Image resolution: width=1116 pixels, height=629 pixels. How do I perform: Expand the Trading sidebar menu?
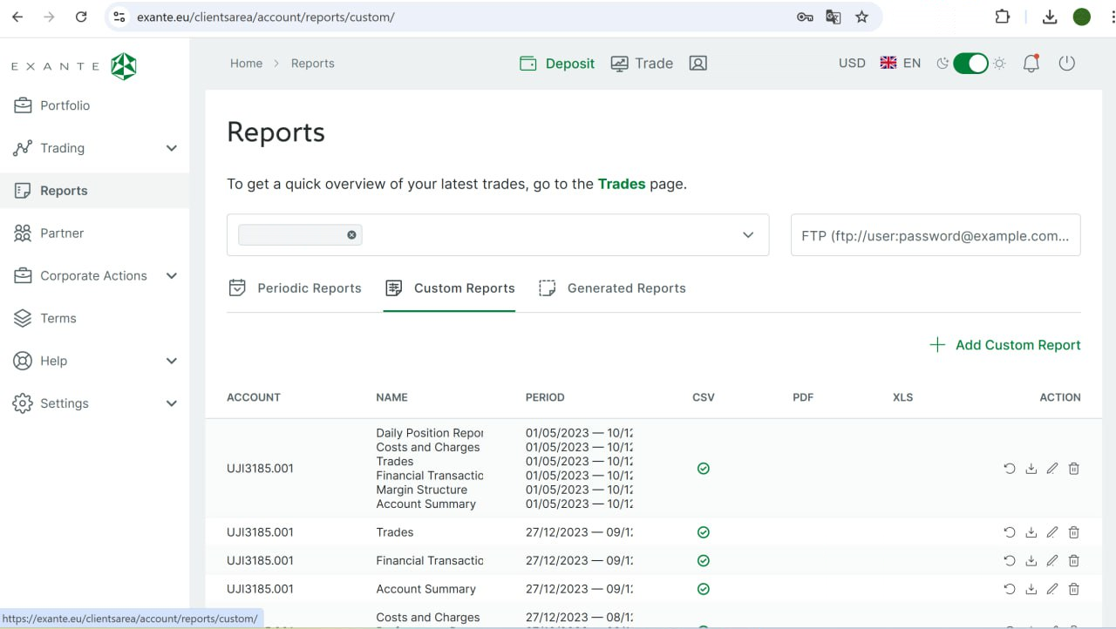[x=171, y=148]
